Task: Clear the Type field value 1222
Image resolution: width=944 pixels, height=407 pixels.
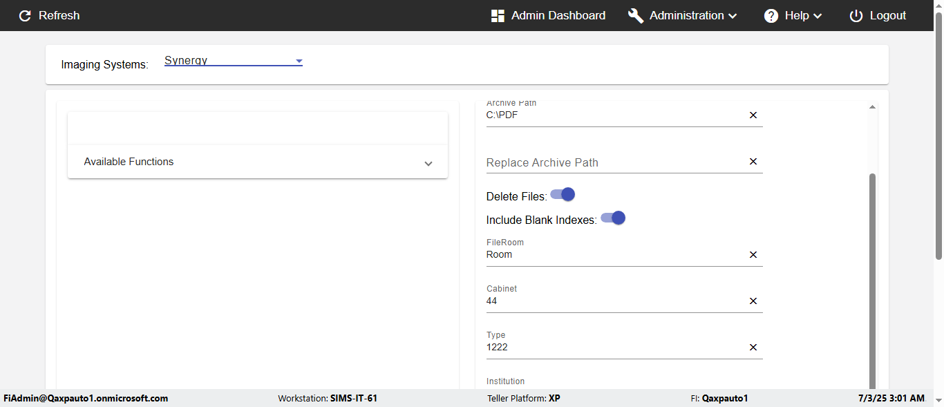Action: 753,348
